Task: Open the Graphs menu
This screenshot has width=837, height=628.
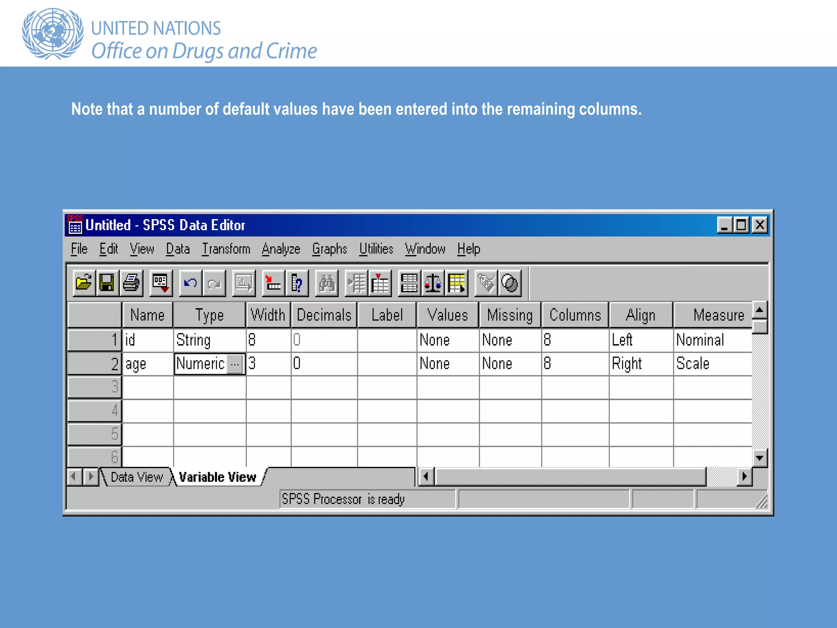Action: pos(329,249)
